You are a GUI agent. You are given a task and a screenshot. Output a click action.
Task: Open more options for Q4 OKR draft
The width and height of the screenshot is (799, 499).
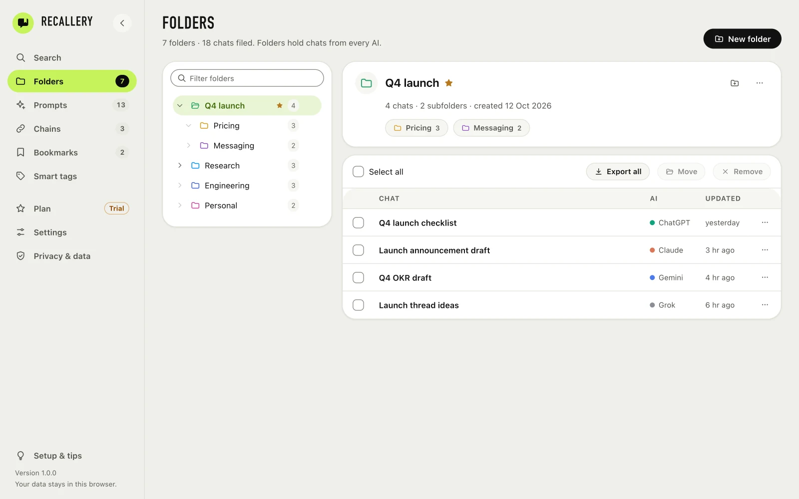pyautogui.click(x=765, y=277)
